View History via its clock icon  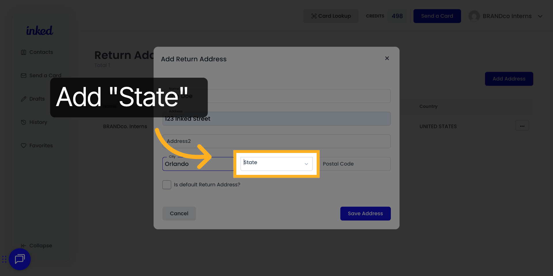tap(24, 122)
